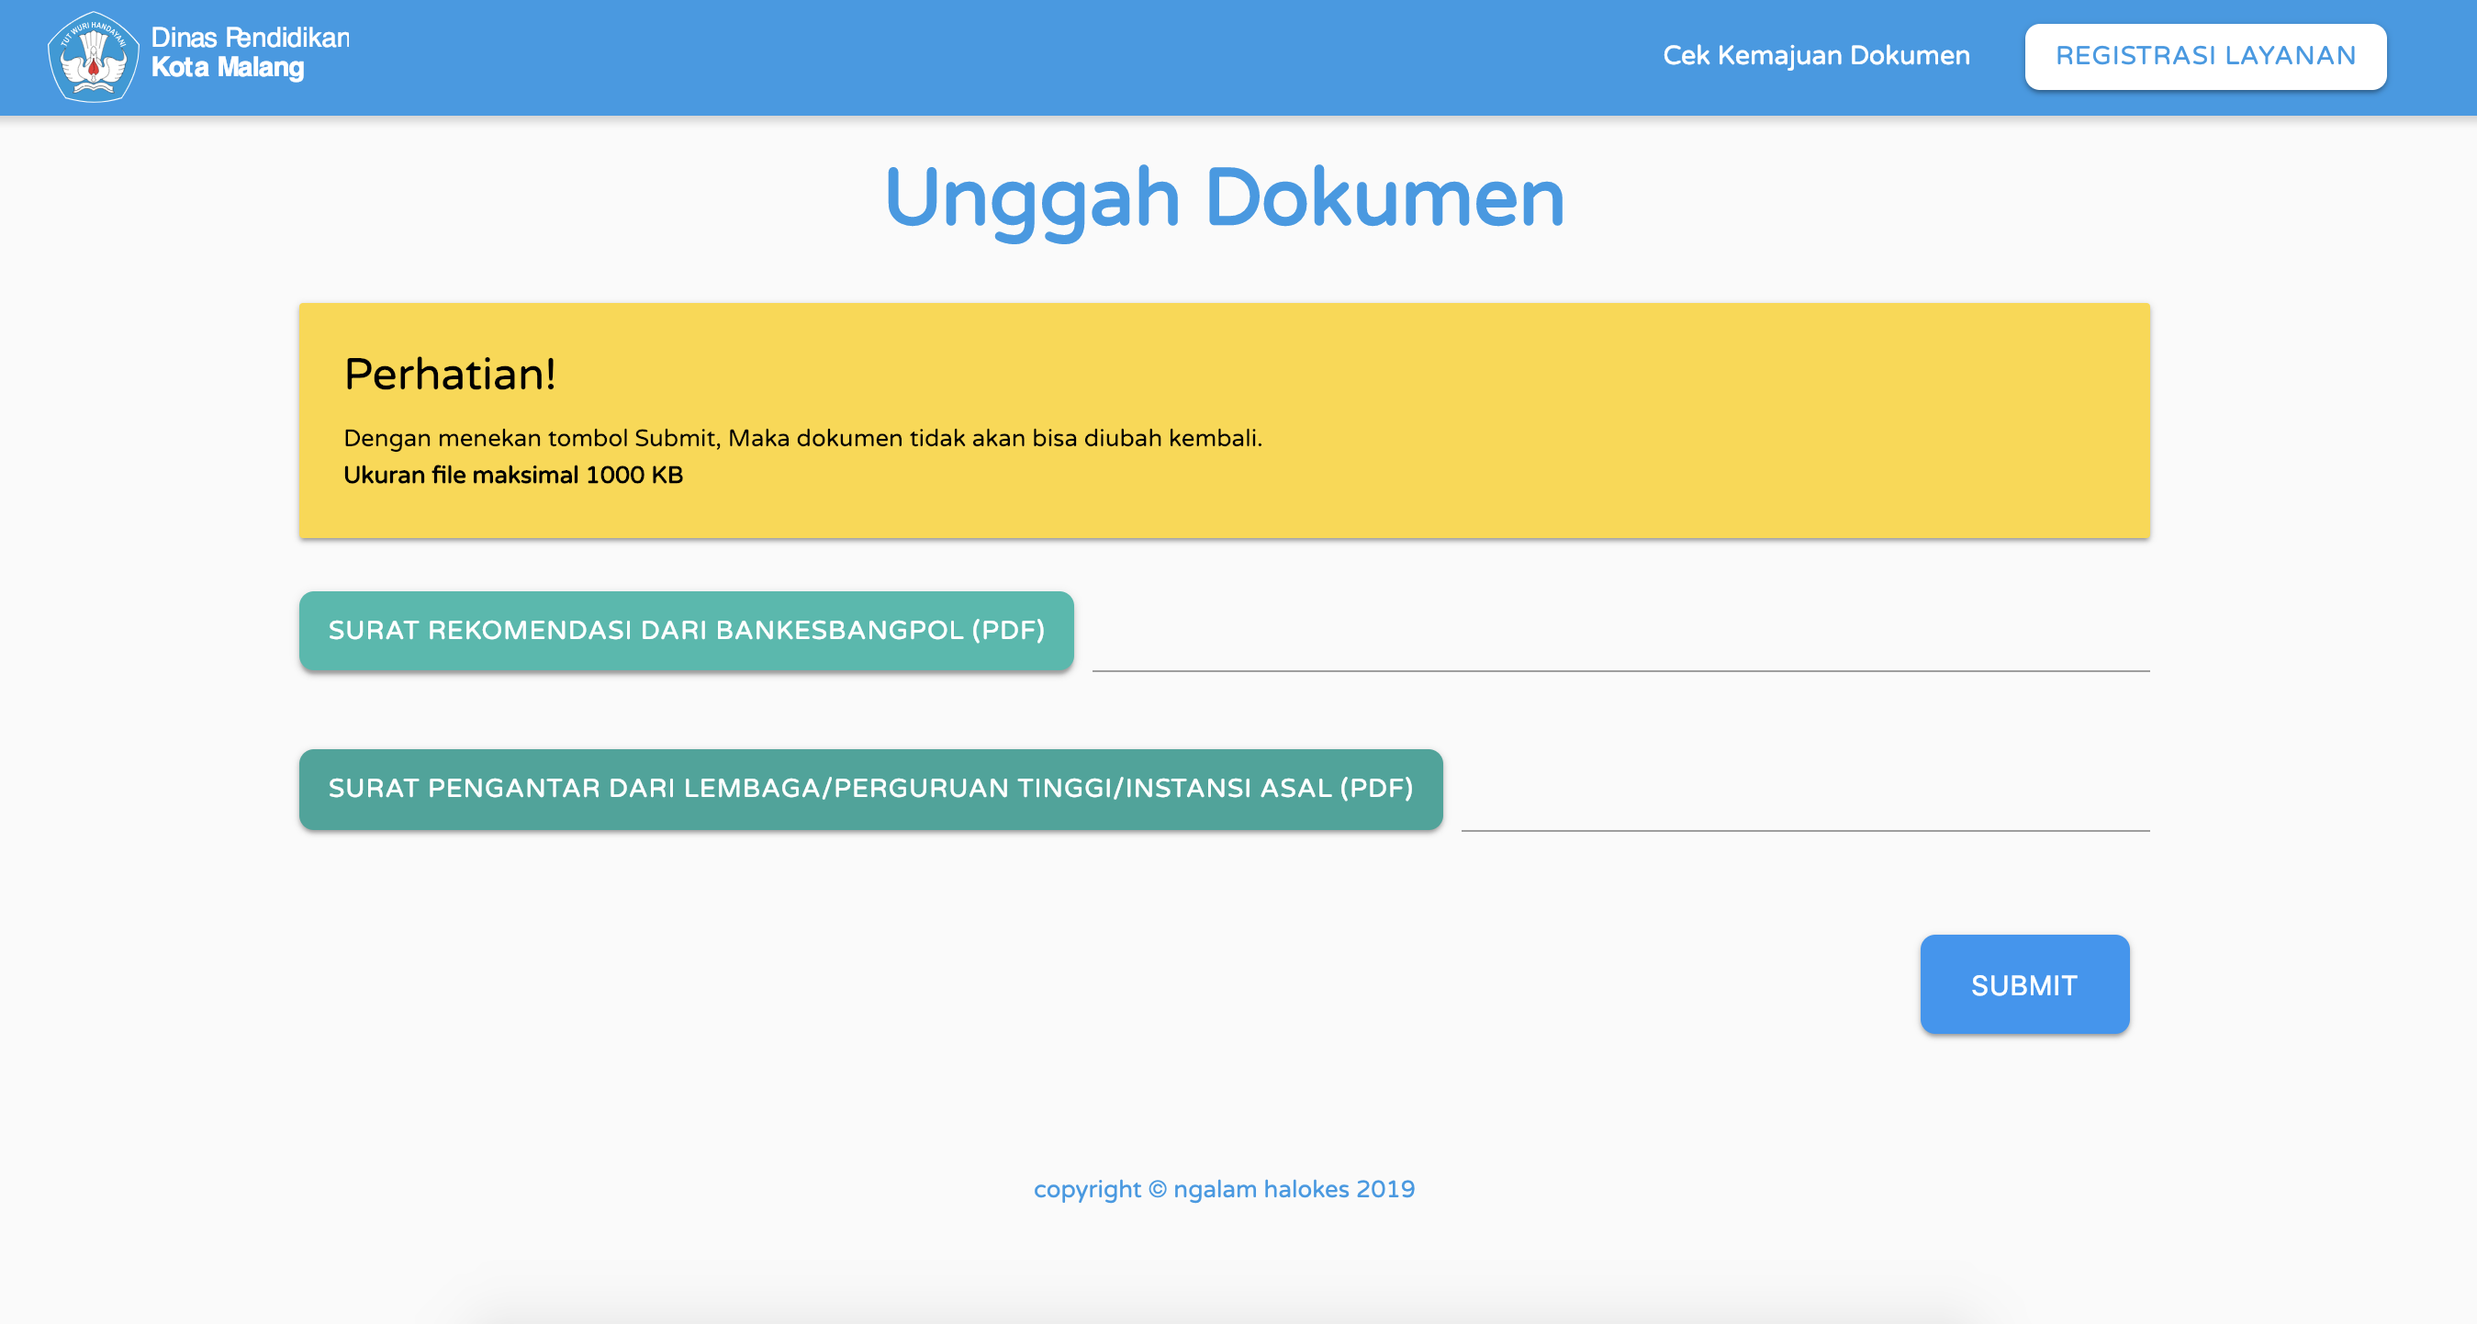Image resolution: width=2477 pixels, height=1324 pixels.
Task: Click the Registrasi Layanan header action
Action: coord(2204,56)
